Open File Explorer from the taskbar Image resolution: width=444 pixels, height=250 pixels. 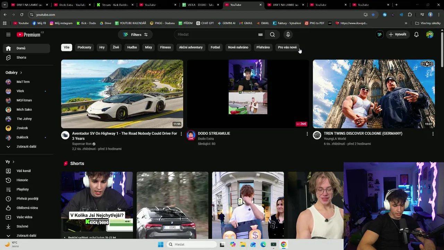[x=243, y=244]
